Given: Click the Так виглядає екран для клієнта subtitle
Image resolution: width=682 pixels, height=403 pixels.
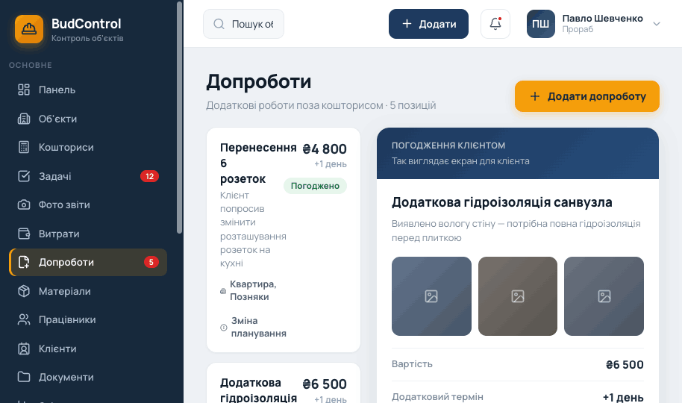Looking at the screenshot, I should click(x=460, y=161).
